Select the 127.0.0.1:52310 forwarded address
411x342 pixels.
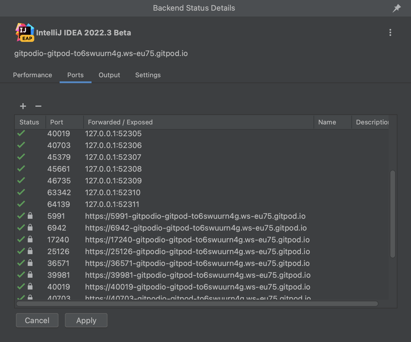pos(113,193)
